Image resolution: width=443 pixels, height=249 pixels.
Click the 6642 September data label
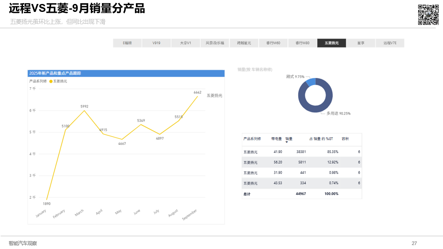198,92
